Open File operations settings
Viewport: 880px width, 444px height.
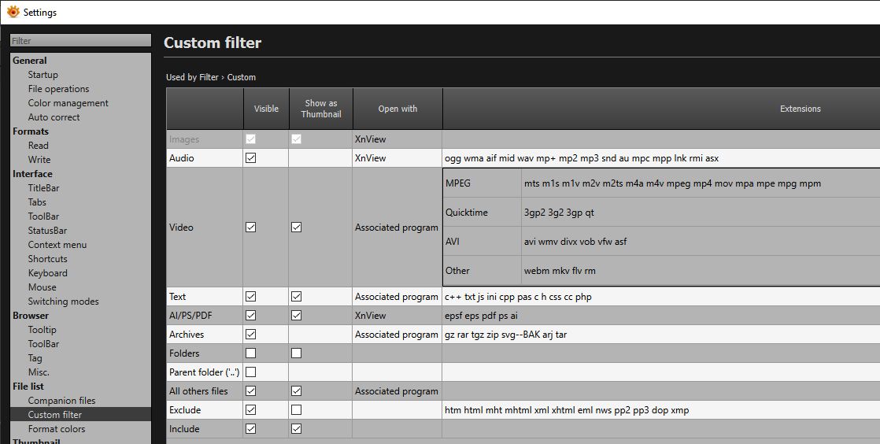(x=58, y=89)
